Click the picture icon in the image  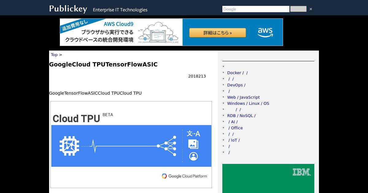point(193,144)
